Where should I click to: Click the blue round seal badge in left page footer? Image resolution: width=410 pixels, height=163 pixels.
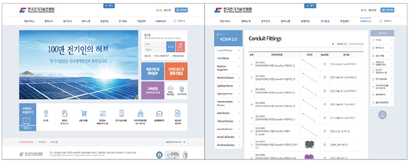(159, 155)
